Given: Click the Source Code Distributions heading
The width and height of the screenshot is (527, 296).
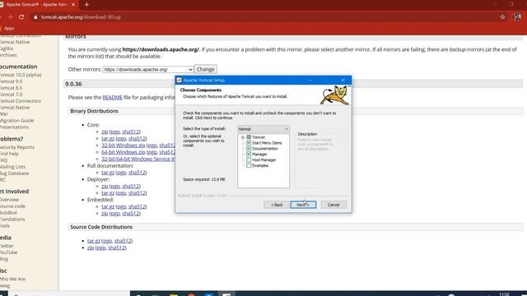Looking at the screenshot, I should pos(101,227).
